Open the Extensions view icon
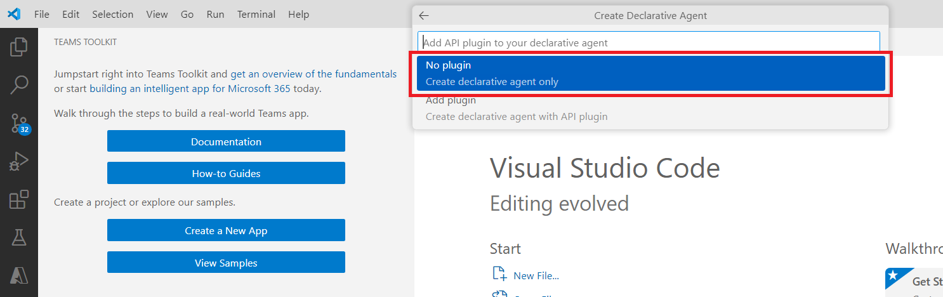The width and height of the screenshot is (943, 297). pyautogui.click(x=19, y=200)
